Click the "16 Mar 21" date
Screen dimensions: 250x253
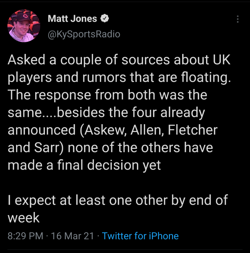(x=72, y=236)
